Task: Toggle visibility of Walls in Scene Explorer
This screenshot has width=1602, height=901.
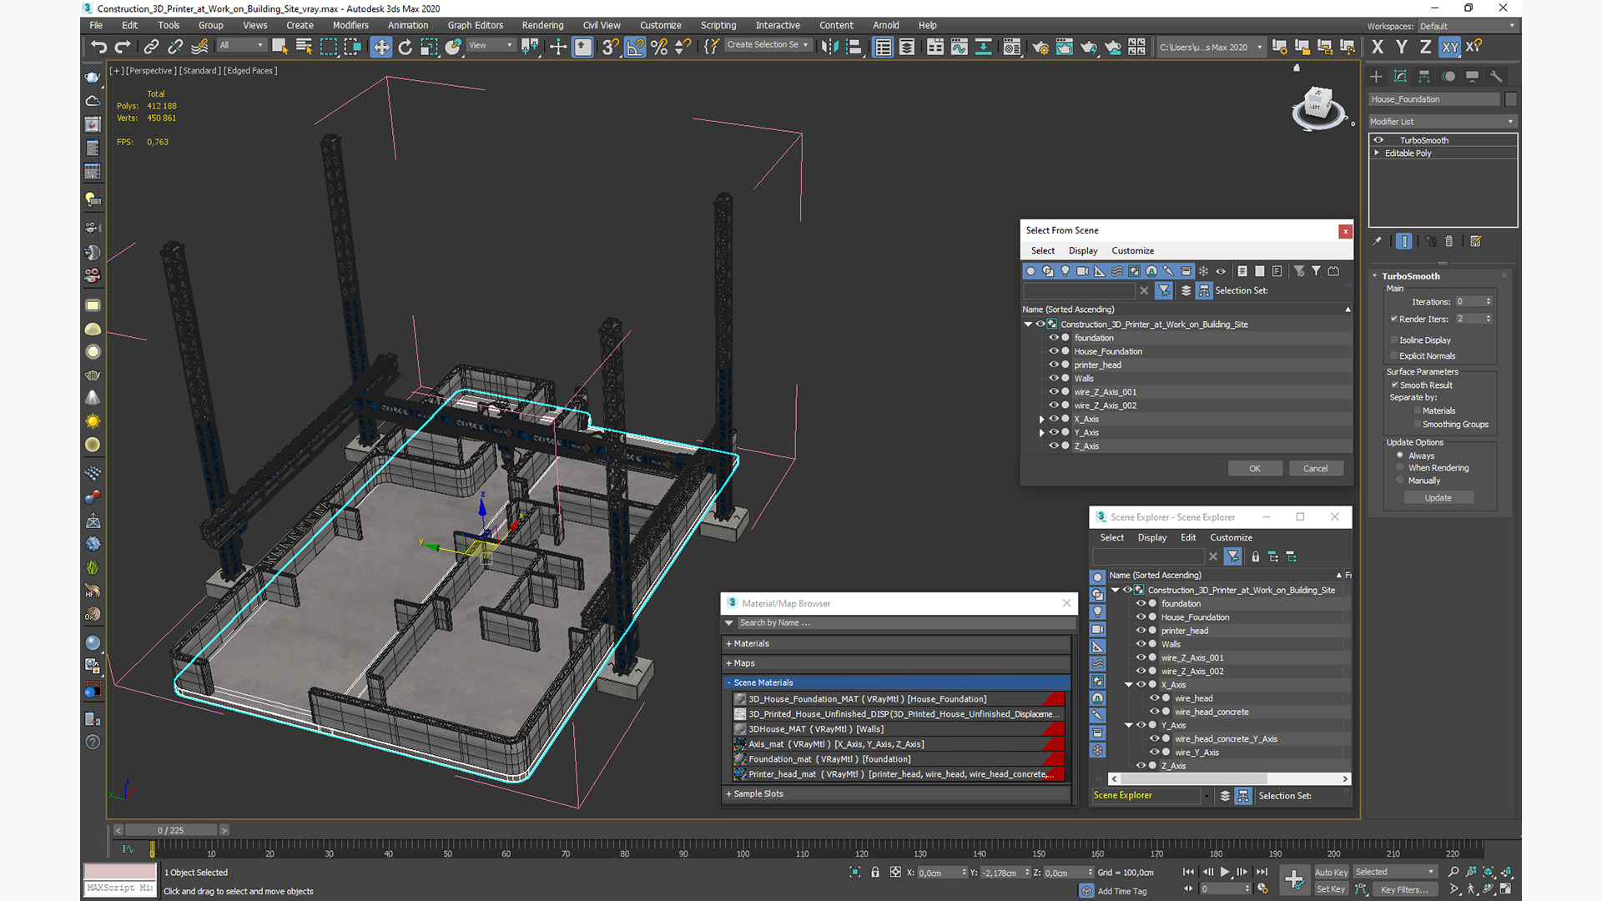Action: click(x=1141, y=644)
